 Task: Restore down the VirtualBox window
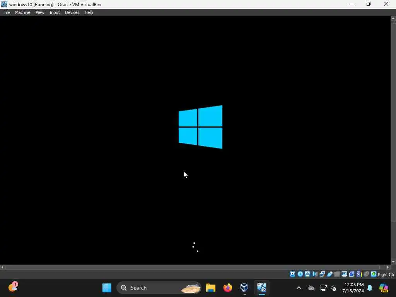click(x=369, y=4)
